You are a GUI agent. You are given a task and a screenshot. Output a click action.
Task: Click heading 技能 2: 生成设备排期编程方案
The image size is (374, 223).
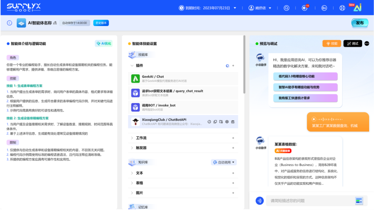27,118
